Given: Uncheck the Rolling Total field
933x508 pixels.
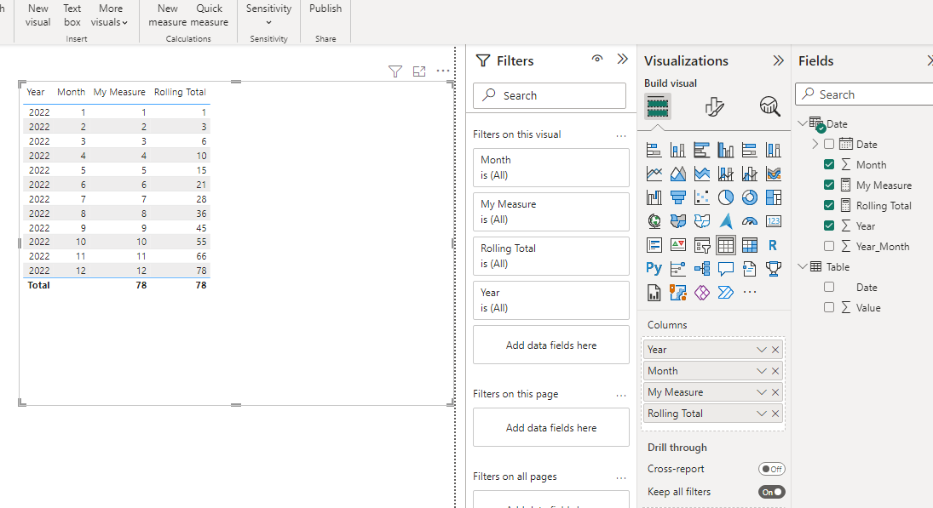Looking at the screenshot, I should tap(829, 206).
